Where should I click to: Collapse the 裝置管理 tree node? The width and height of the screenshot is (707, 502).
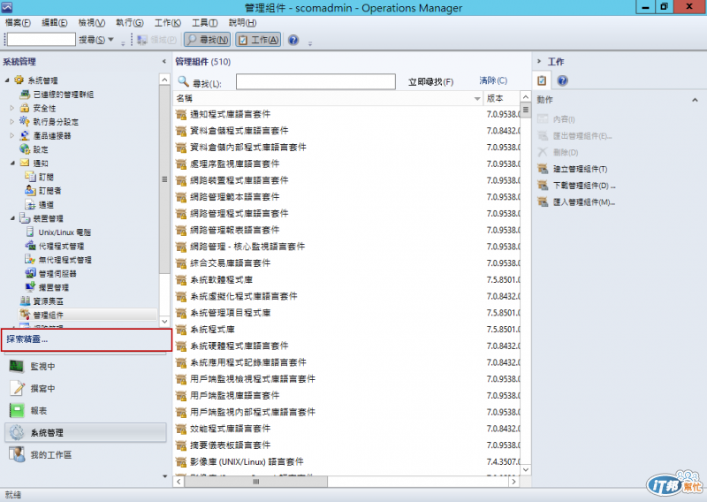coord(12,218)
